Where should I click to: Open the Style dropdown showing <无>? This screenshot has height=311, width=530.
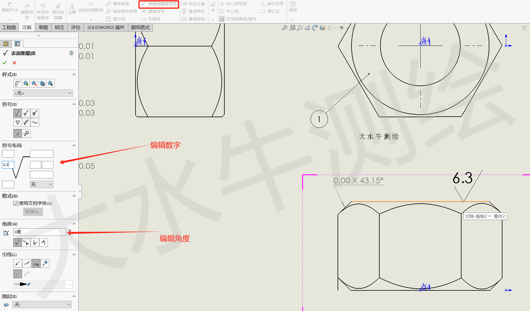tap(43, 93)
